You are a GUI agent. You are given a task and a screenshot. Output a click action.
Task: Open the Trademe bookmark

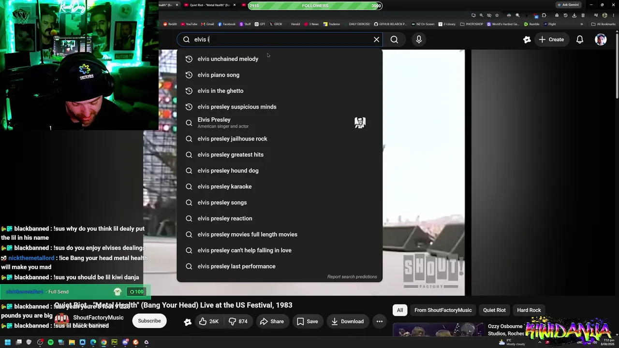point(332,24)
